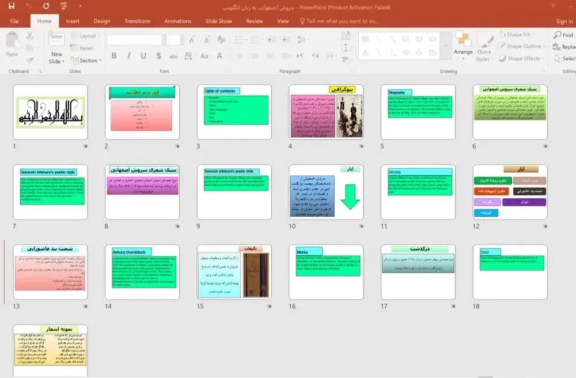Click the Redo icon in the title bar
The width and height of the screenshot is (576, 378).
(x=46, y=6)
